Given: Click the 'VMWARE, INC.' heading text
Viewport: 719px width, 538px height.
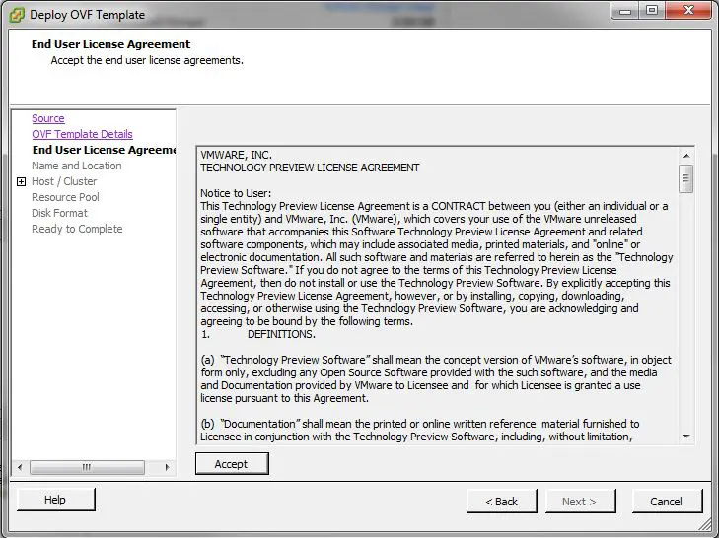Looking at the screenshot, I should click(x=236, y=155).
